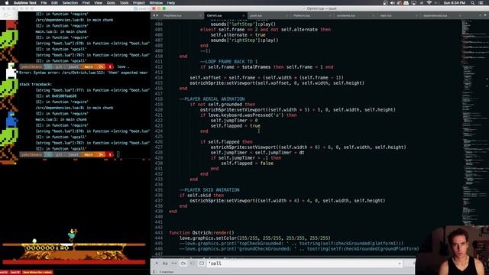
Task: Toggle the sidebar icon in status bar
Action: click(154, 272)
